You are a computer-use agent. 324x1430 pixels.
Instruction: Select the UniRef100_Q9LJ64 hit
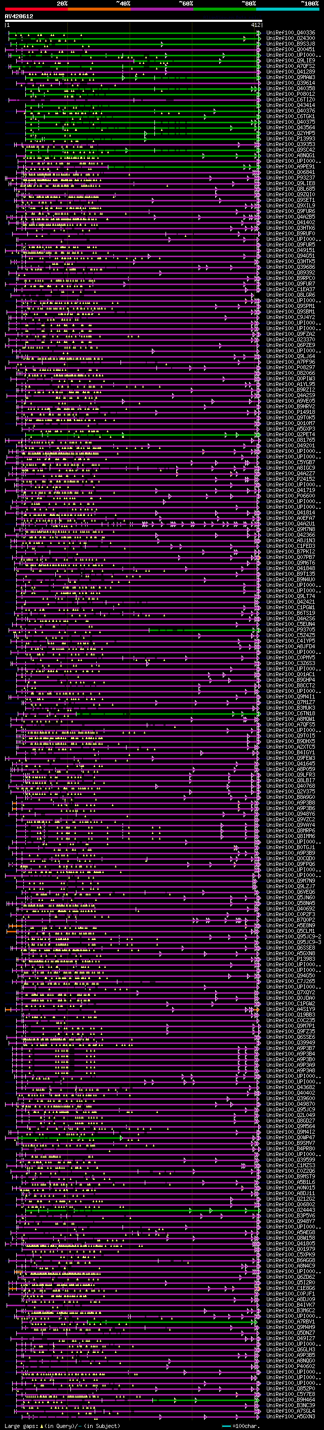point(291,357)
